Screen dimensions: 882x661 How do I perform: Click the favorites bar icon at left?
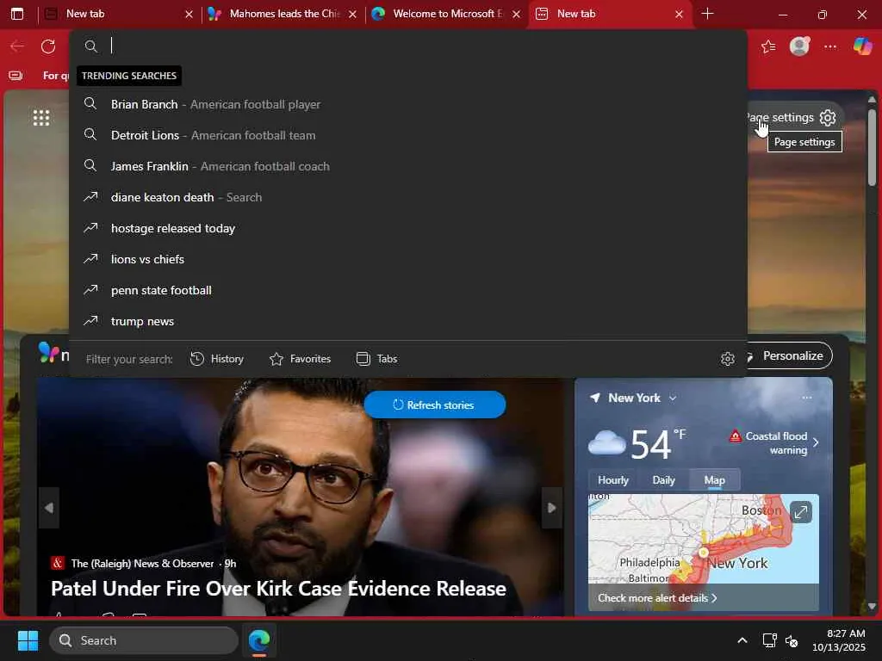pyautogui.click(x=16, y=76)
